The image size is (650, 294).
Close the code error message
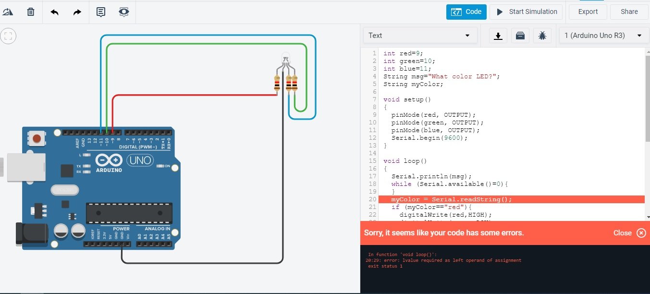click(641, 233)
